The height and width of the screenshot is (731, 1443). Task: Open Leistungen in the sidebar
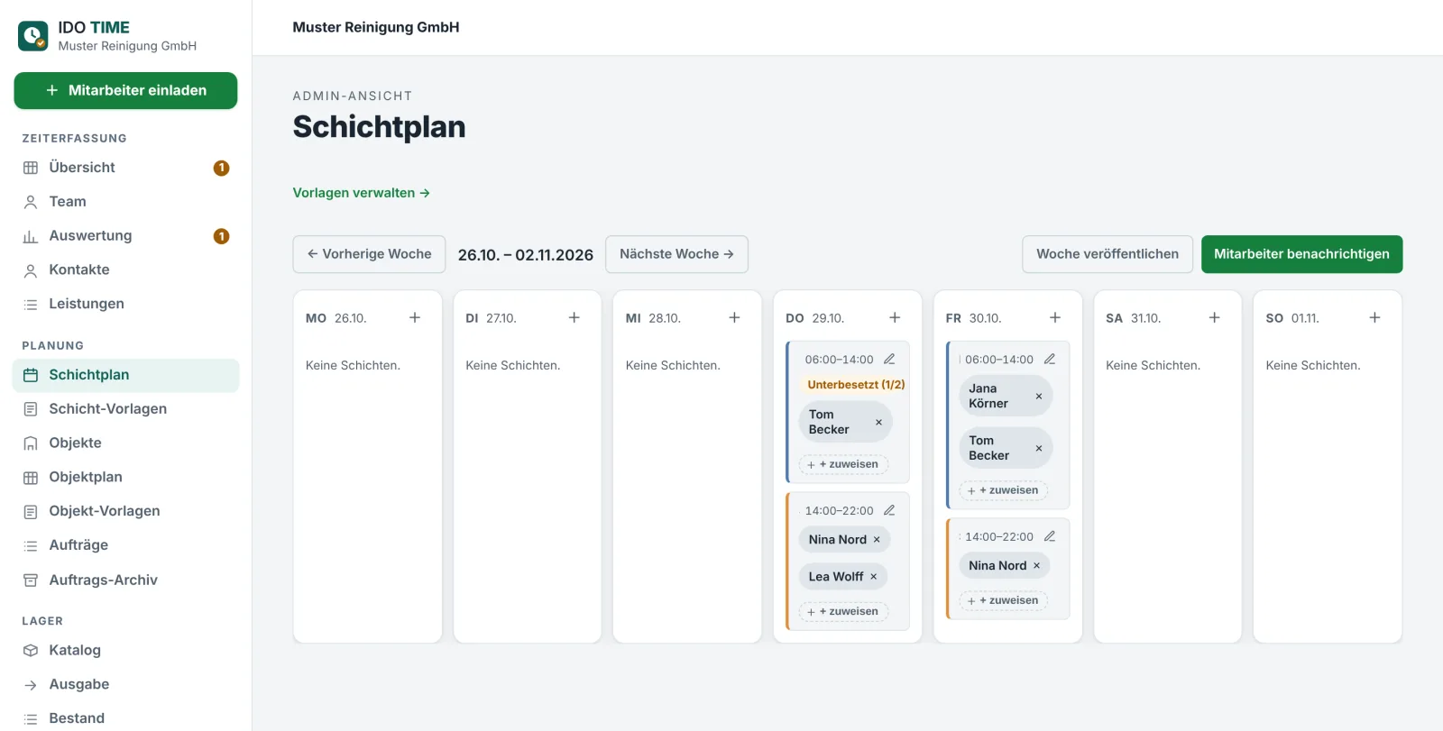tap(125, 304)
